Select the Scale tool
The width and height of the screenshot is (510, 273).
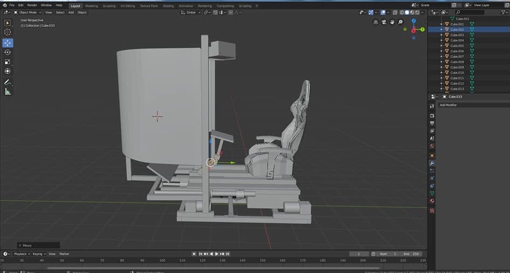(8, 62)
